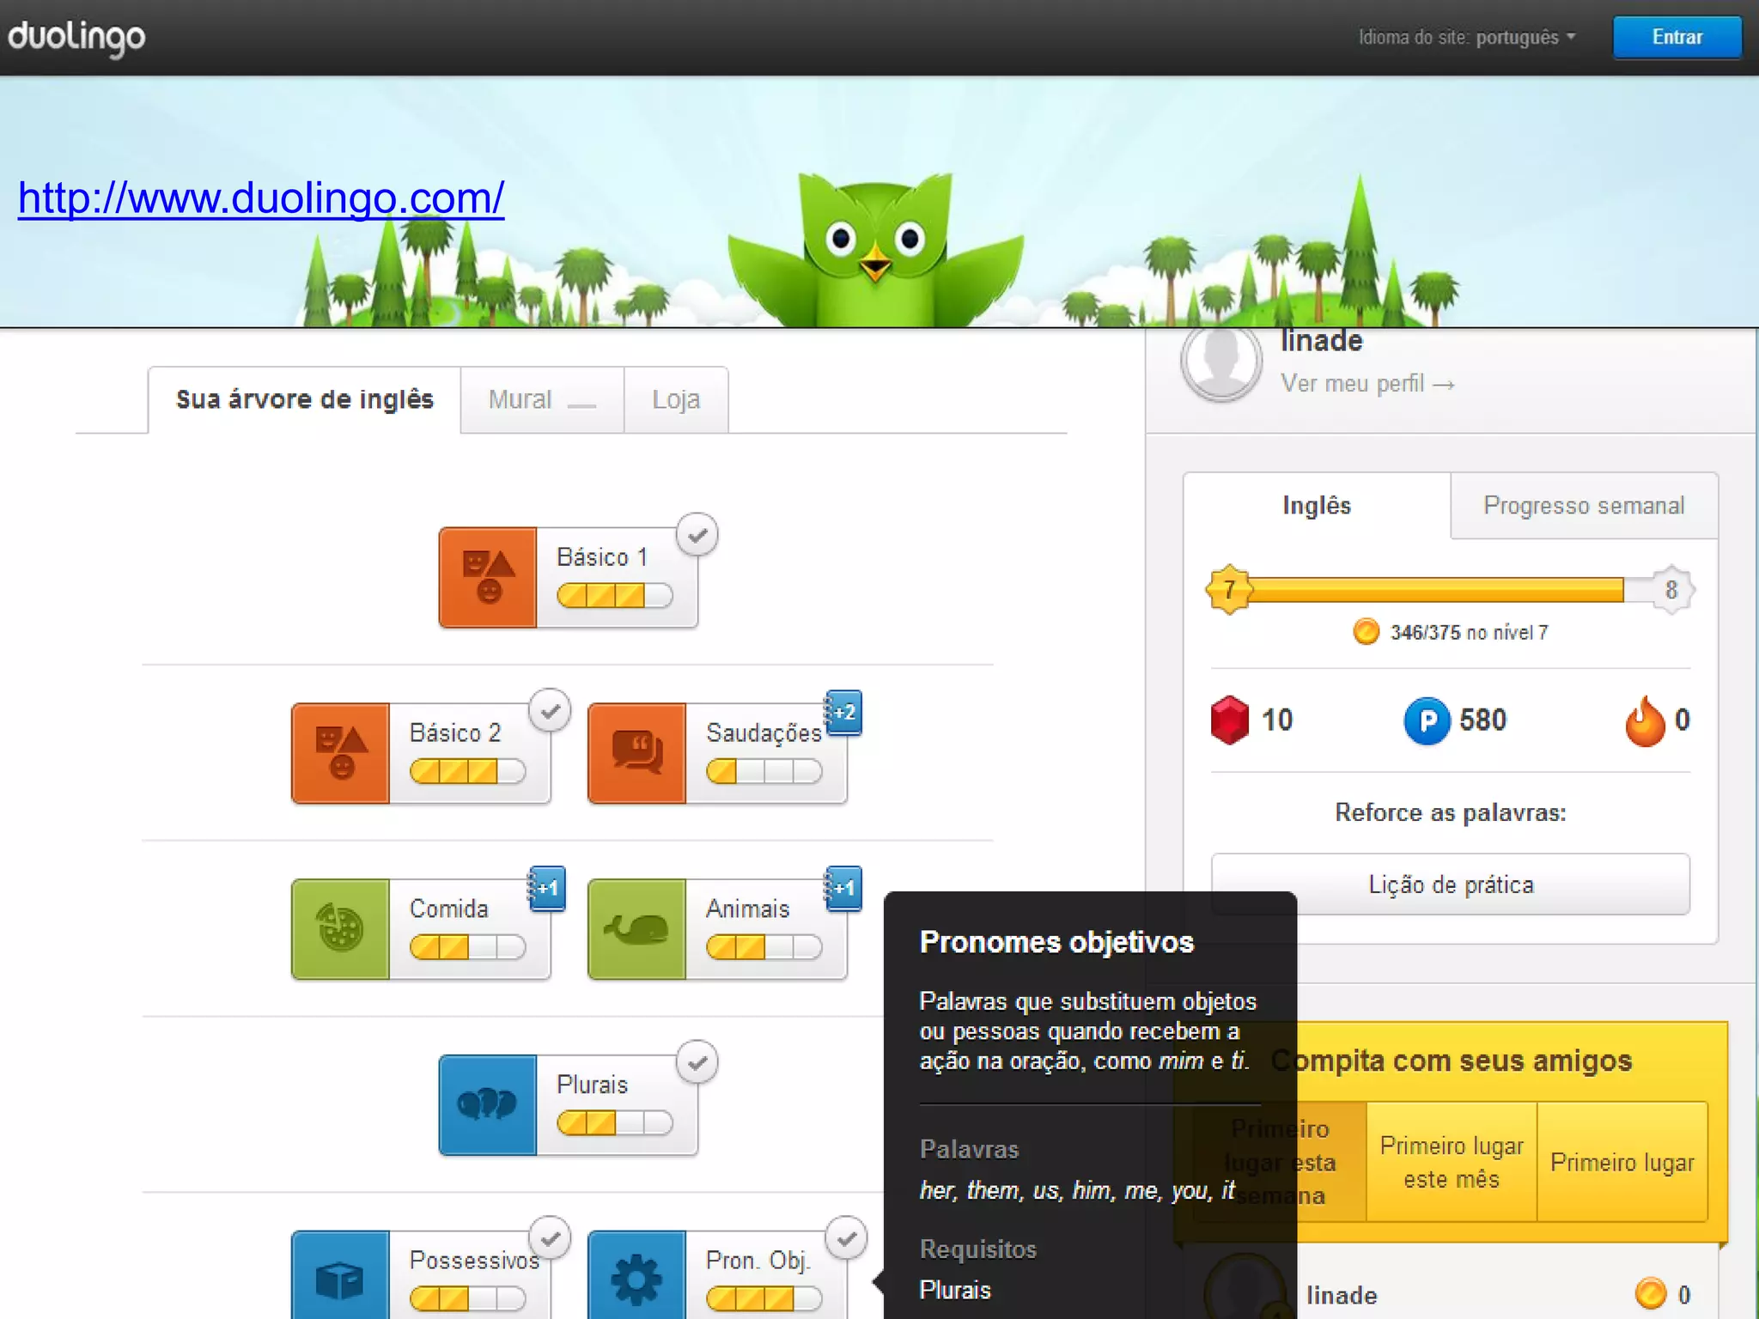Click the "346/375 no nível 7" text
The height and width of the screenshot is (1319, 1759).
[x=1469, y=633]
